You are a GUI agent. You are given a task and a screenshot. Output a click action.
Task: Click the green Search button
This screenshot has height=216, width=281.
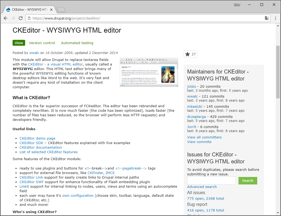pos(248,180)
